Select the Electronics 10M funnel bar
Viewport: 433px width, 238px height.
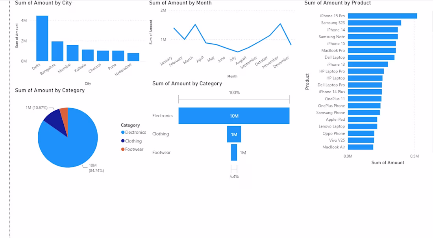tap(234, 116)
